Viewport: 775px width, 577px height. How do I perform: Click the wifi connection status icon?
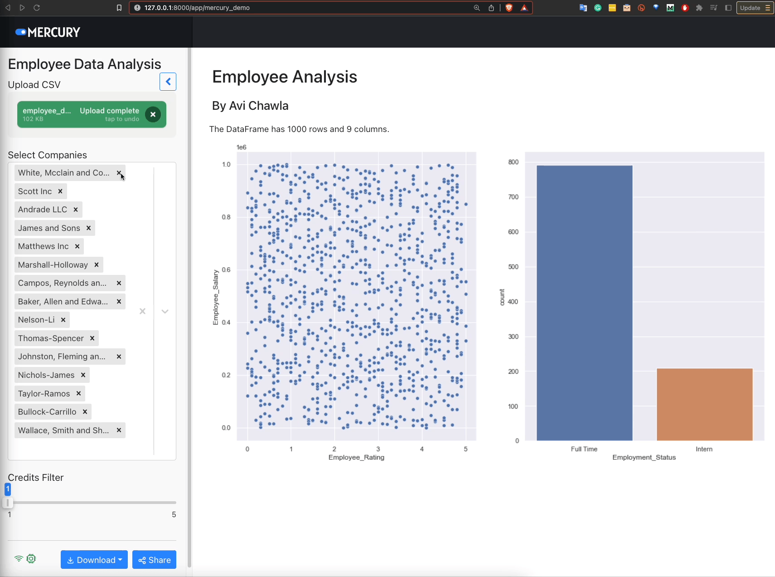(x=19, y=559)
